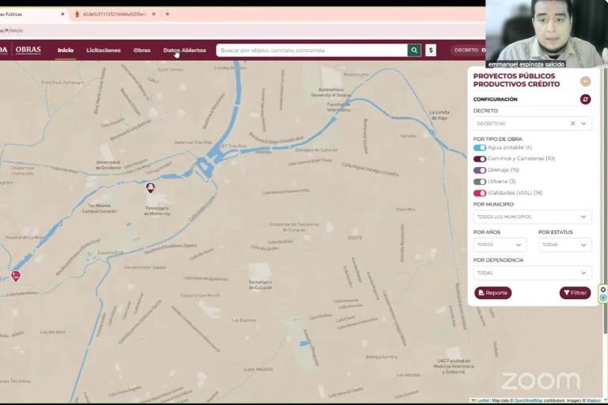Click the refresh Configuración icon
Image resolution: width=608 pixels, height=405 pixels.
[x=585, y=99]
